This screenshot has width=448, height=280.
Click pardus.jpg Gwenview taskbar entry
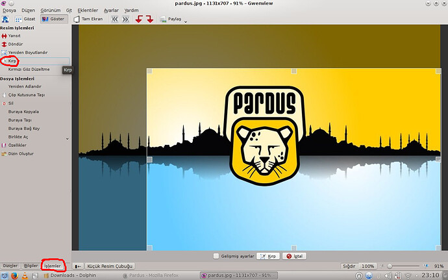[238, 275]
